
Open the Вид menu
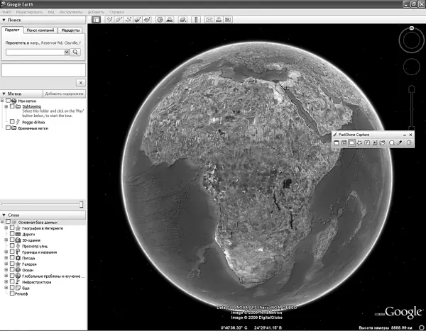(51, 12)
